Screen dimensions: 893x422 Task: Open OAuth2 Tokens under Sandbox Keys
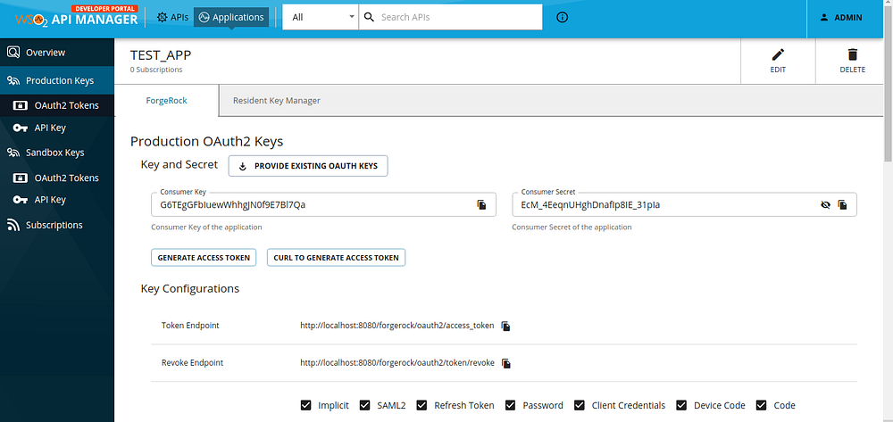tap(57, 178)
